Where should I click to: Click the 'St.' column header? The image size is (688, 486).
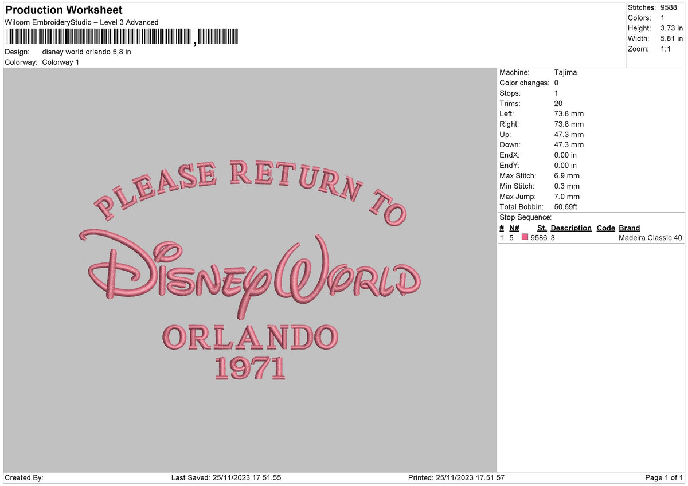542,228
